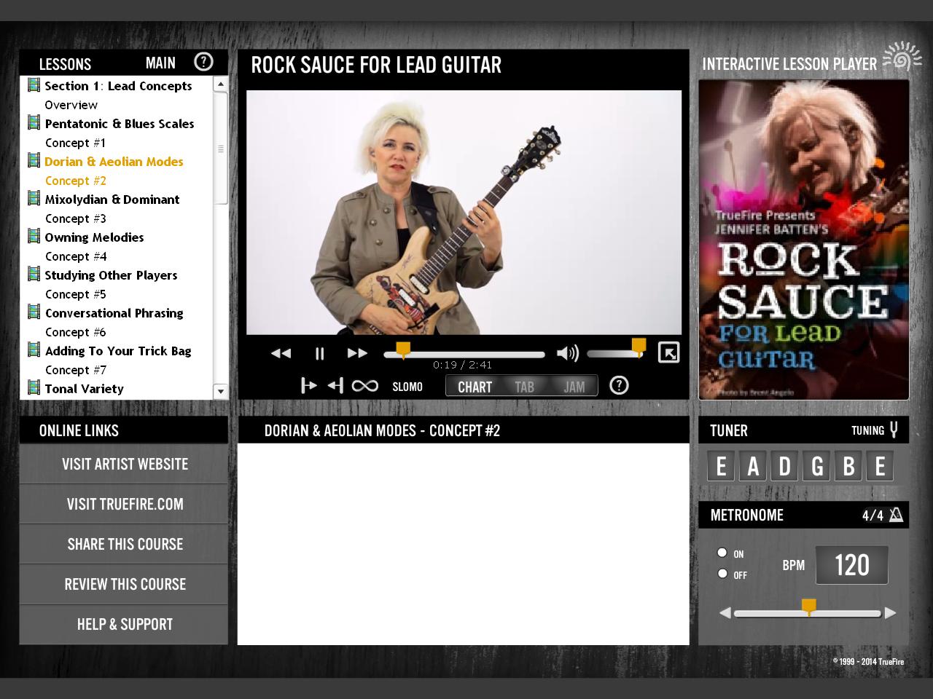Image resolution: width=933 pixels, height=699 pixels.
Task: Mute the audio with speaker icon
Action: pyautogui.click(x=567, y=353)
